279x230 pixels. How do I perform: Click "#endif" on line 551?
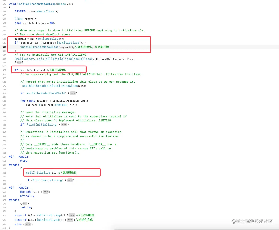tap(14, 165)
